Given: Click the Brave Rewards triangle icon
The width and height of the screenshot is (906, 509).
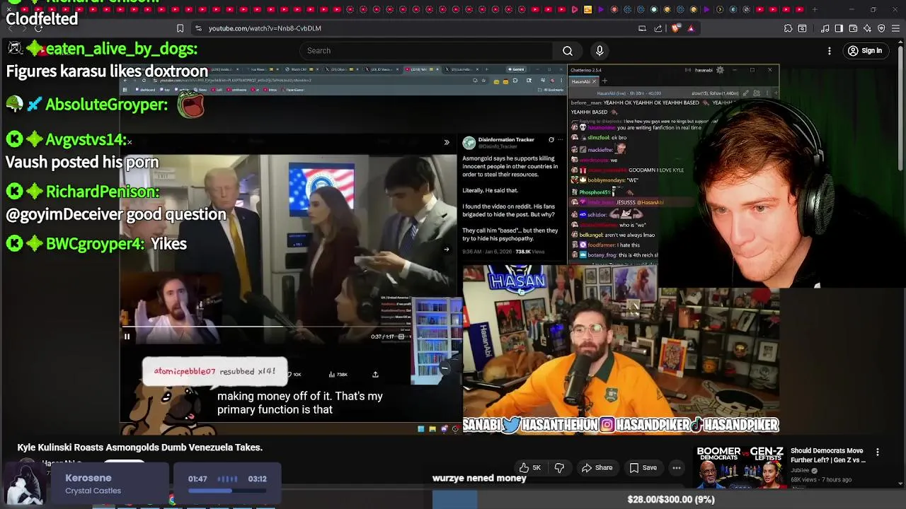Looking at the screenshot, I should 691,28.
